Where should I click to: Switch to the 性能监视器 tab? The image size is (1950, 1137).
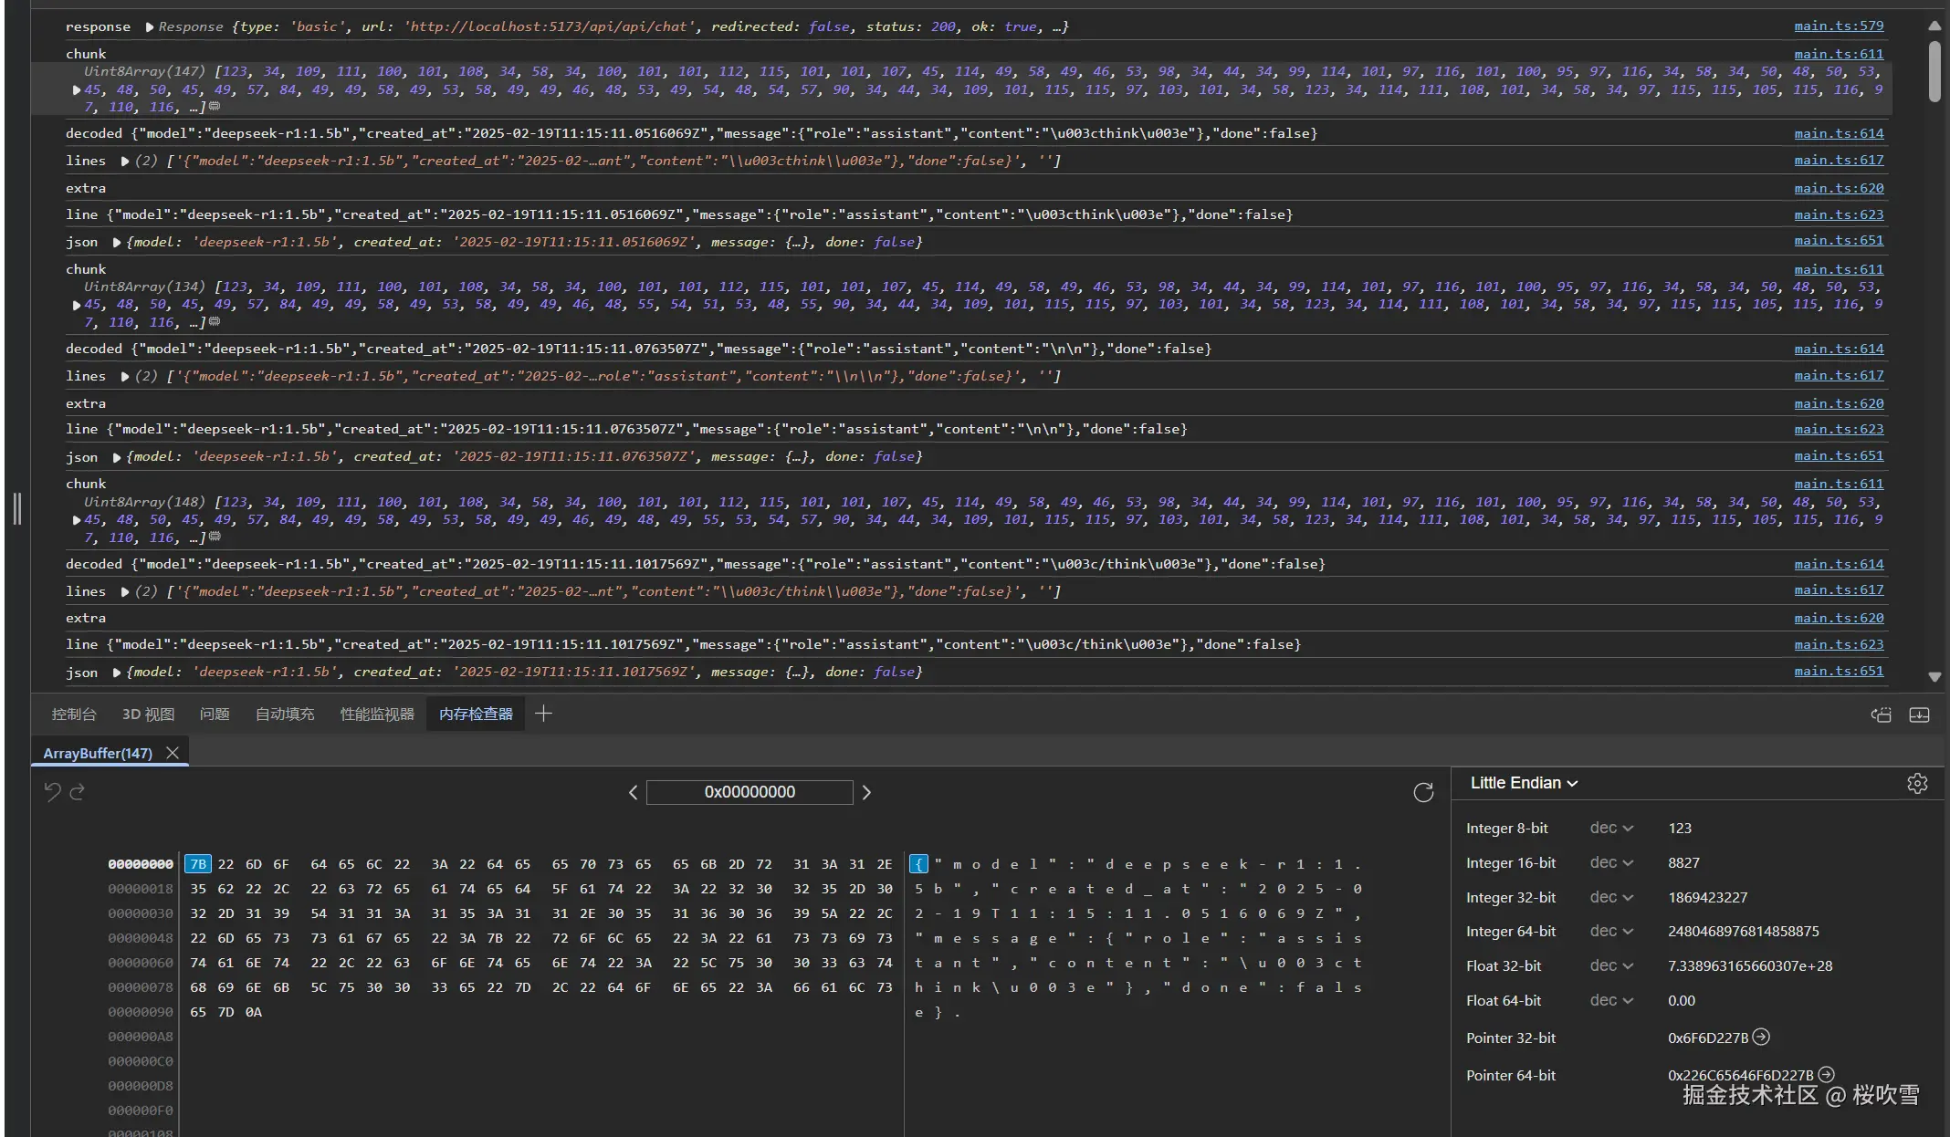(x=377, y=714)
